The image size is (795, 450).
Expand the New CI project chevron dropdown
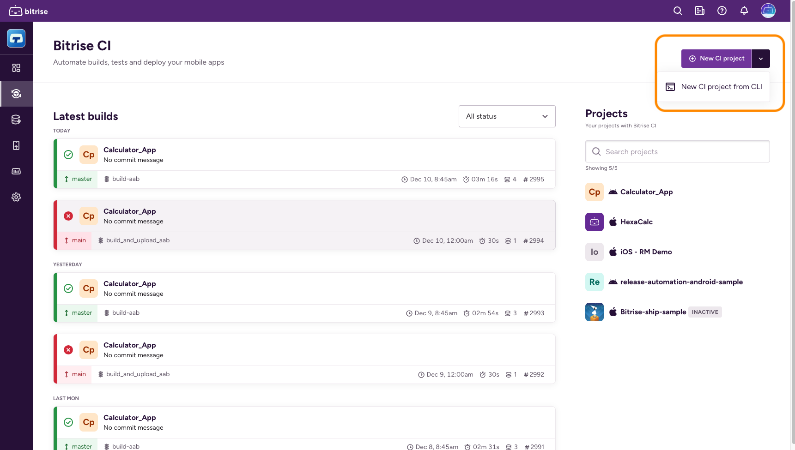pos(760,58)
